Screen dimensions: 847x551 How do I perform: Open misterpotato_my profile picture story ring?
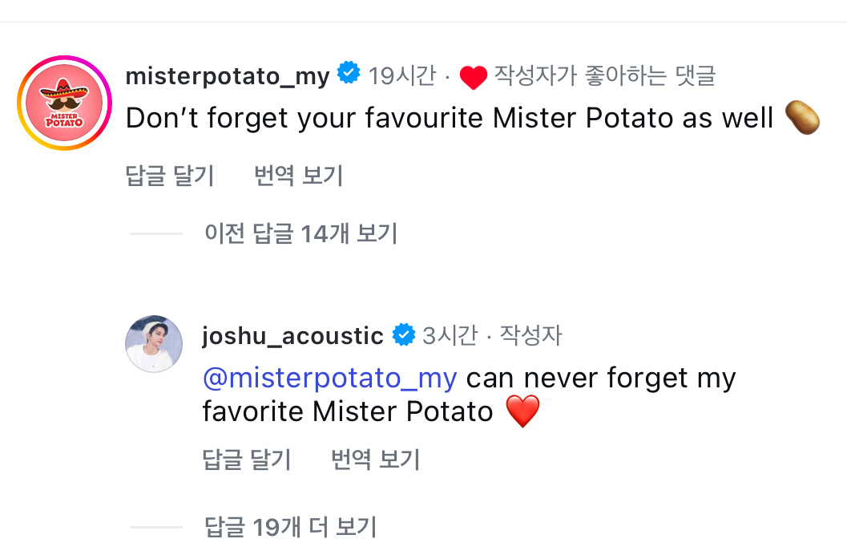click(x=64, y=103)
